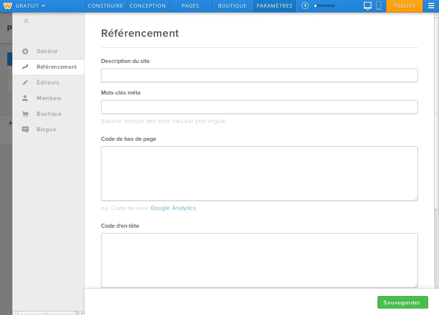Click the "Description du site" label
This screenshot has width=439, height=315.
(x=125, y=61)
